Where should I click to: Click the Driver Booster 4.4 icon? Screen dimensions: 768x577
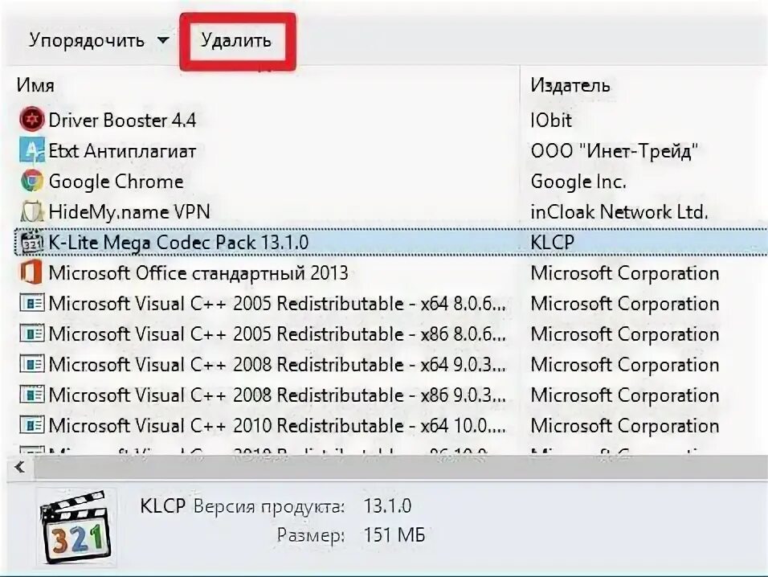(31, 119)
